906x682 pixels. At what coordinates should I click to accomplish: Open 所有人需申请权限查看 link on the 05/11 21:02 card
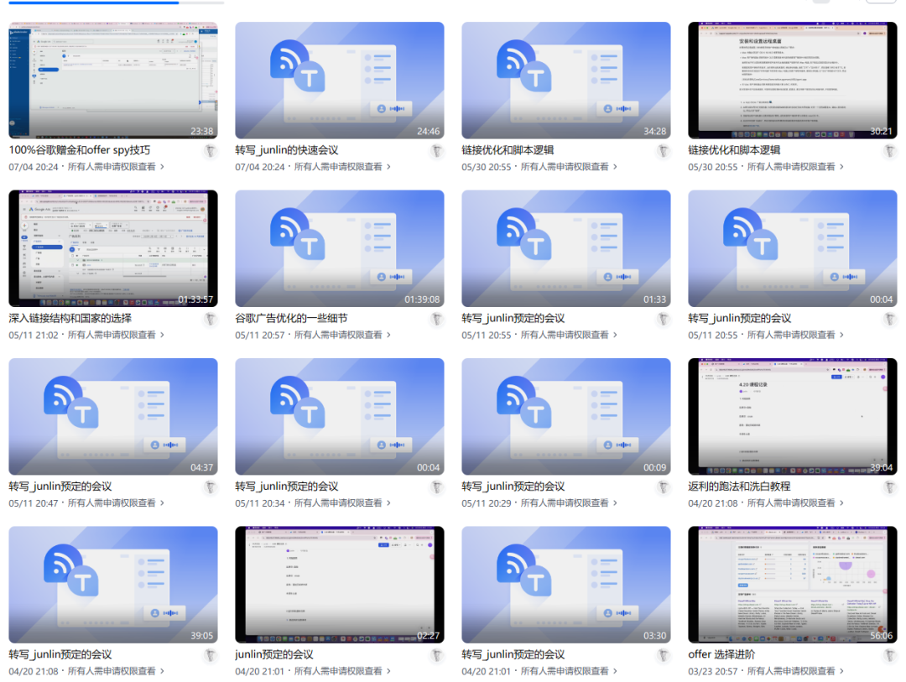[112, 335]
